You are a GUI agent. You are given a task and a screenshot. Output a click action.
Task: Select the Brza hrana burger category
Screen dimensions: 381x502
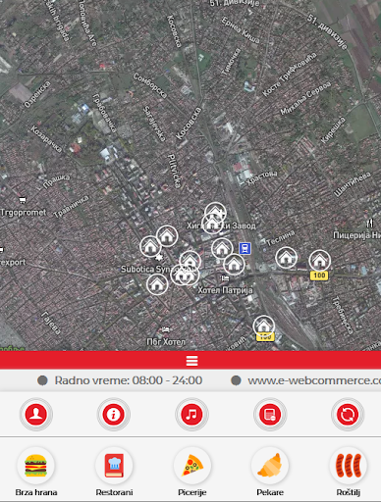click(36, 472)
